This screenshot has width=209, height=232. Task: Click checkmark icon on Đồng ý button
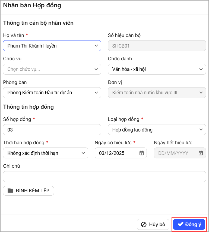point(180,224)
